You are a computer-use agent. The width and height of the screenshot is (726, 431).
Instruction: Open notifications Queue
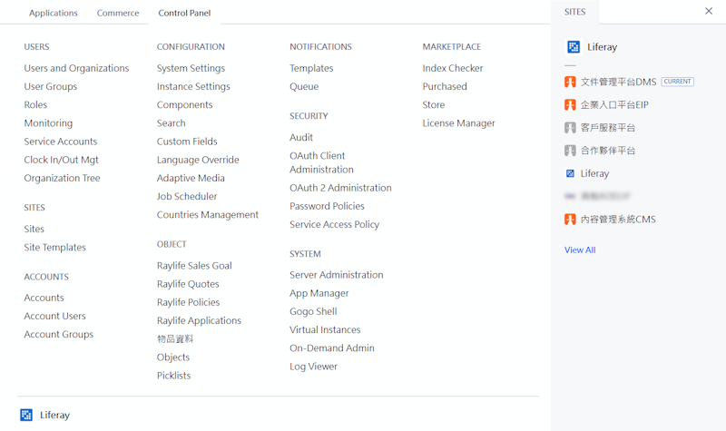pos(304,86)
